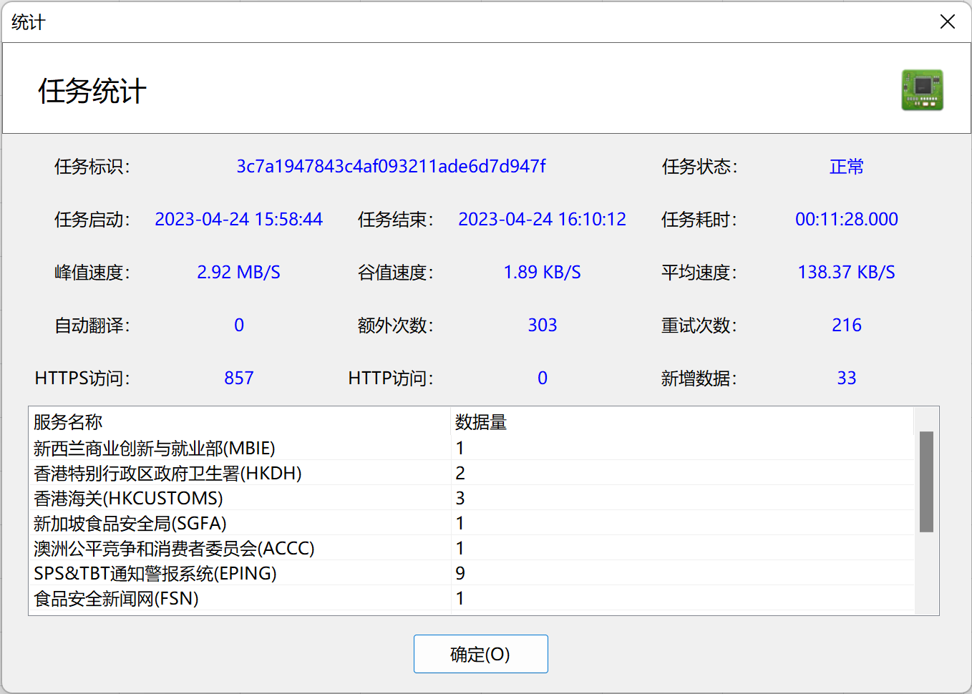Viewport: 972px width, 694px height.
Task: Click the 平均速度: label
Action: tap(699, 273)
